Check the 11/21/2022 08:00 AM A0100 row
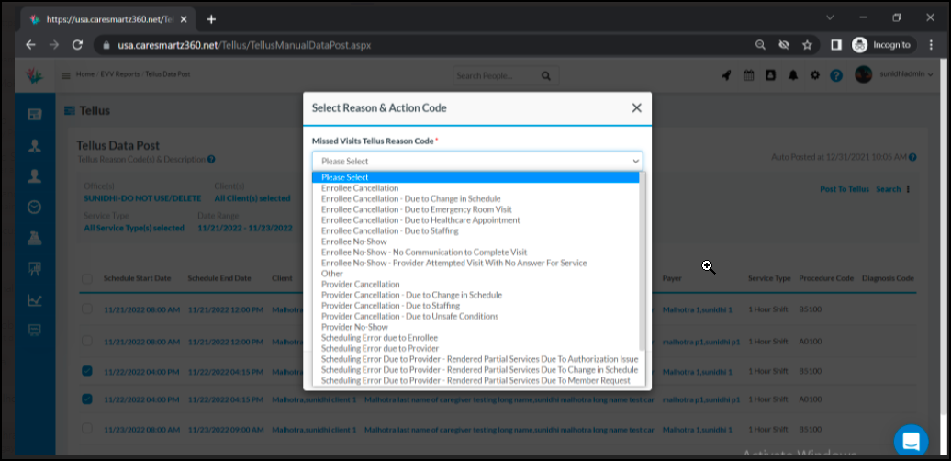Screen dimensions: 951x461 pos(86,341)
